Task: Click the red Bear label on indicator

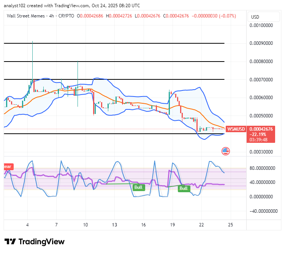Action: pos(8,166)
